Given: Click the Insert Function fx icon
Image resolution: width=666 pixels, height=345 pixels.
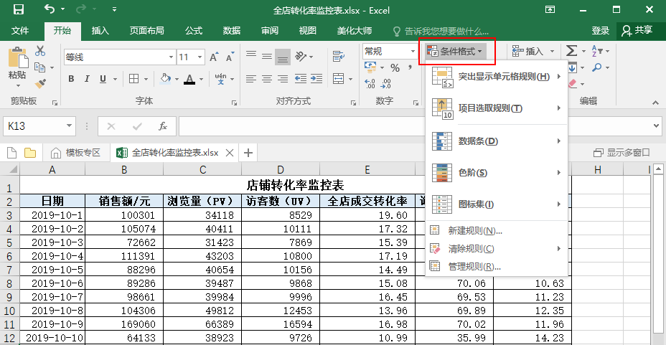Looking at the screenshot, I should (163, 126).
